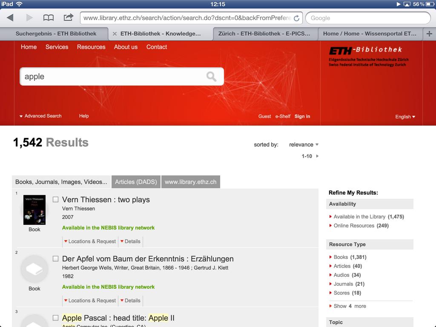
Task: Click the Guest label
Action: coord(264,116)
